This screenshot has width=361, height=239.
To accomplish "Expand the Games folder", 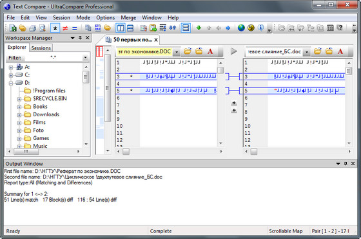I will [x=19, y=139].
